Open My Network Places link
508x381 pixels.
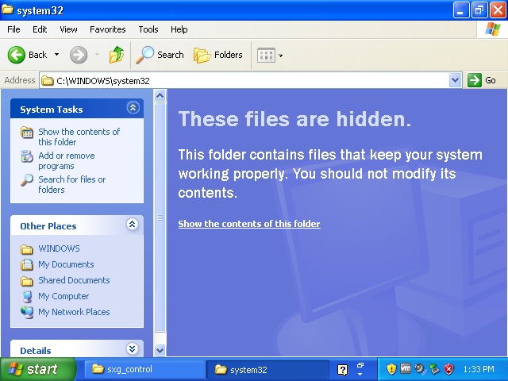click(x=74, y=312)
